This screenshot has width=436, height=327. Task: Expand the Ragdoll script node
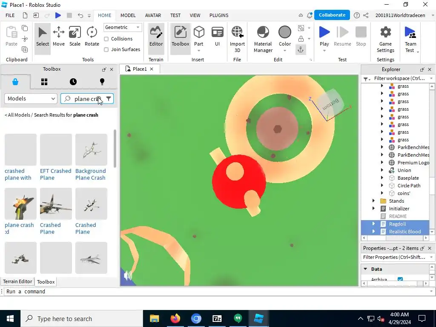pyautogui.click(x=374, y=224)
